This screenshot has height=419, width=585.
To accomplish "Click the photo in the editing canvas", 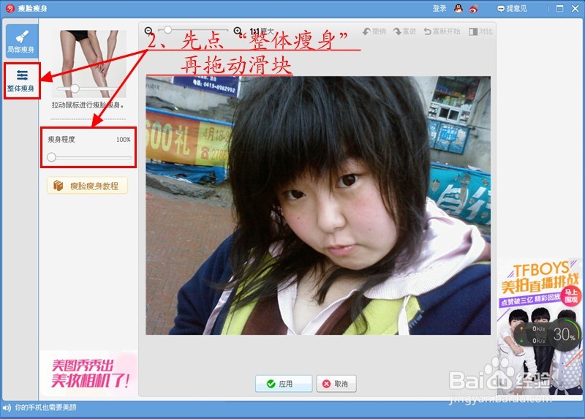I will pyautogui.click(x=318, y=205).
